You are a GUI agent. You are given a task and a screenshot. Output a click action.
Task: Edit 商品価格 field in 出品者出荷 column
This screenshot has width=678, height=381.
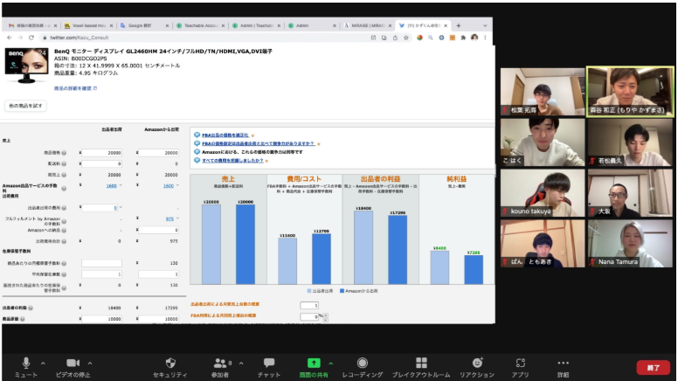pos(101,153)
